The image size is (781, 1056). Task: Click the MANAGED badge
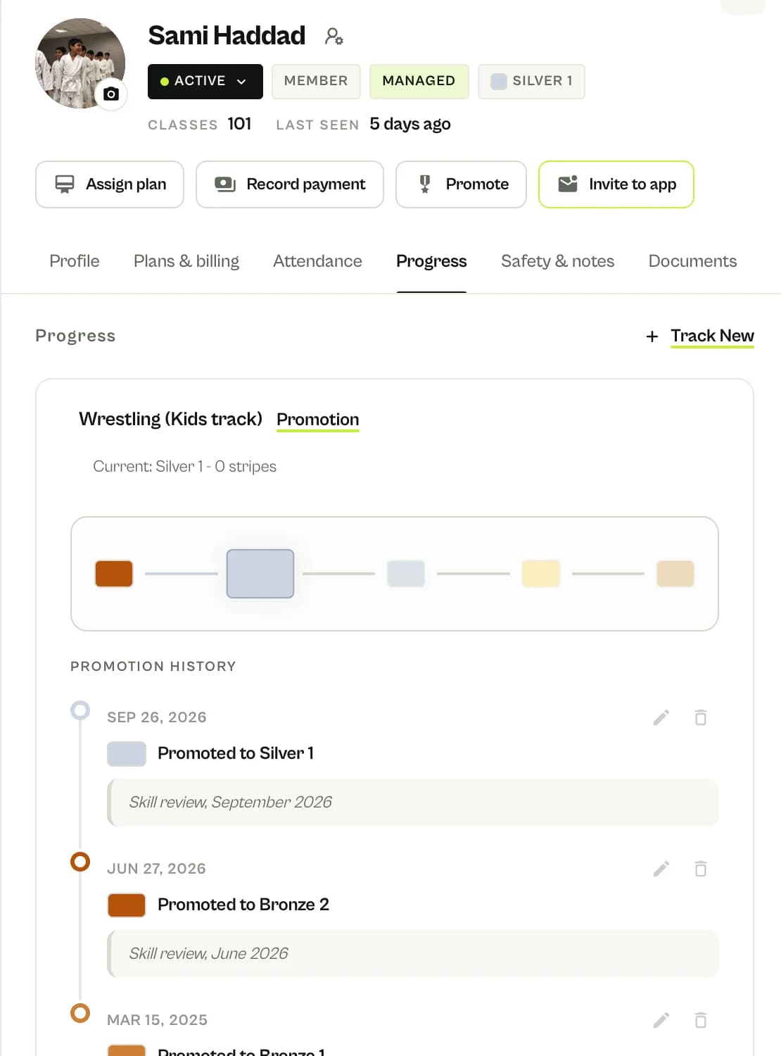(x=419, y=81)
